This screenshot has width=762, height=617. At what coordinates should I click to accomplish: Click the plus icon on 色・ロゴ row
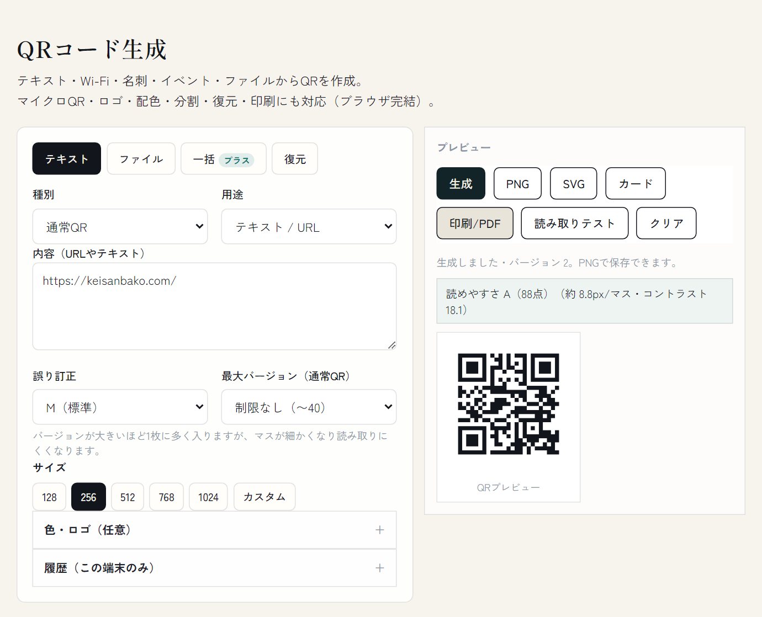[x=380, y=530]
